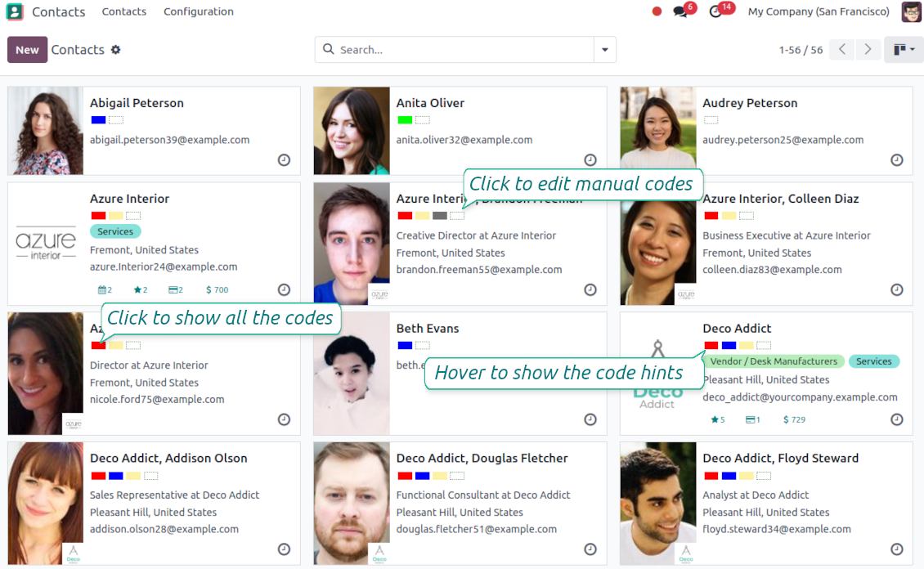The width and height of the screenshot is (924, 569).
Task: Open Azure Interior card icon with count 2
Action: [176, 289]
